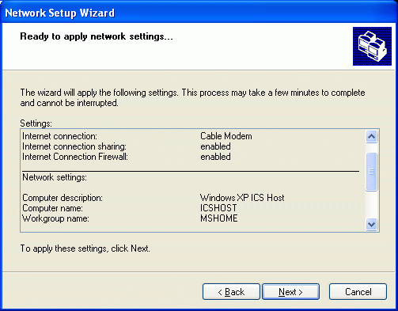Click the network computers icon in header
Image resolution: width=398 pixels, height=311 pixels.
(x=372, y=46)
